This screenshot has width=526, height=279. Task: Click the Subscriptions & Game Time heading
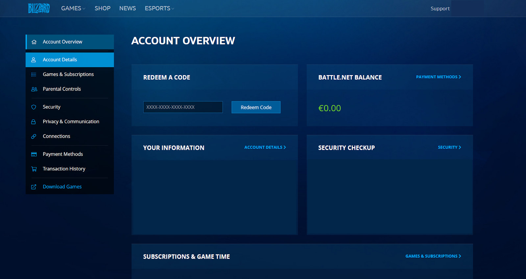pyautogui.click(x=186, y=257)
